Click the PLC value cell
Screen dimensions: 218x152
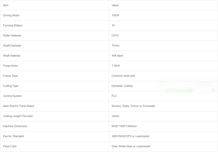[163, 96]
